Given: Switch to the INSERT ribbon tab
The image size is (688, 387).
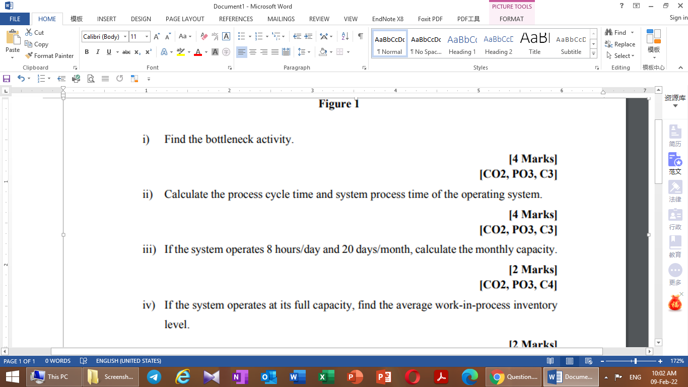Looking at the screenshot, I should click(x=106, y=19).
